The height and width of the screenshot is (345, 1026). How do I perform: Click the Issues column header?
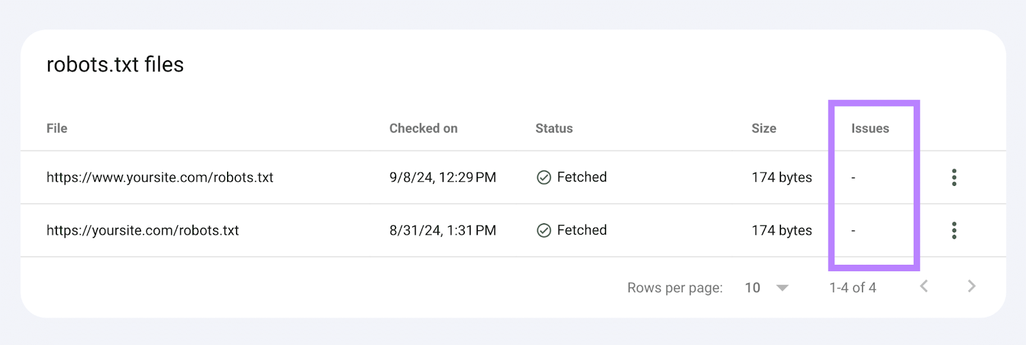tap(870, 128)
